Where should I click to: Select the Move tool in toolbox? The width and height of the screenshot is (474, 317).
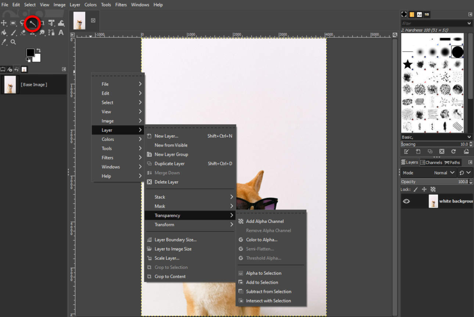tap(4, 23)
